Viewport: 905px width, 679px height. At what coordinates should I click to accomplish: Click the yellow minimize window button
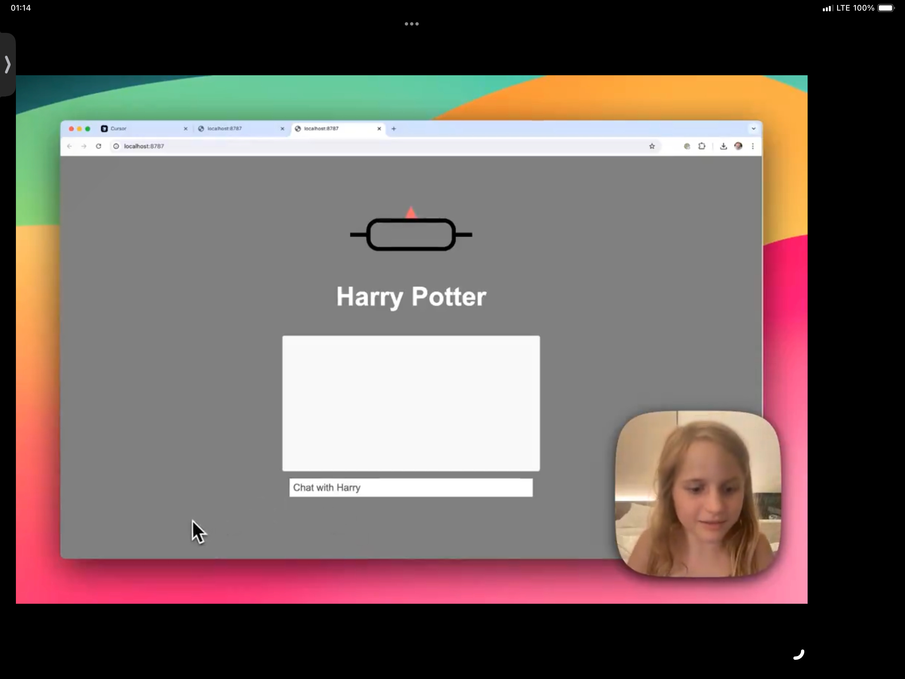80,129
